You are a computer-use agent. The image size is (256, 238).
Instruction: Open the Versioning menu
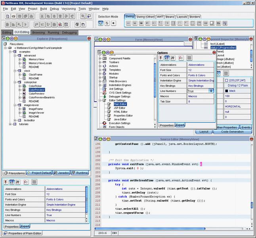(x=69, y=9)
